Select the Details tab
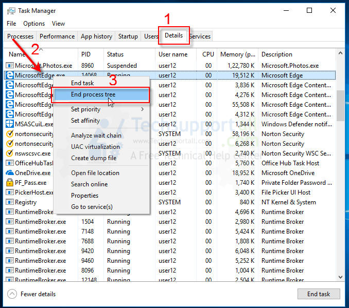This screenshot has height=308, width=349. pyautogui.click(x=174, y=35)
